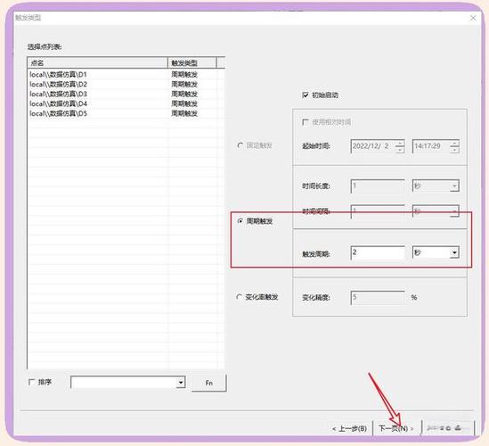Select the 固定触发 radio button
Screen dimensions: 489x446
[x=240, y=145]
